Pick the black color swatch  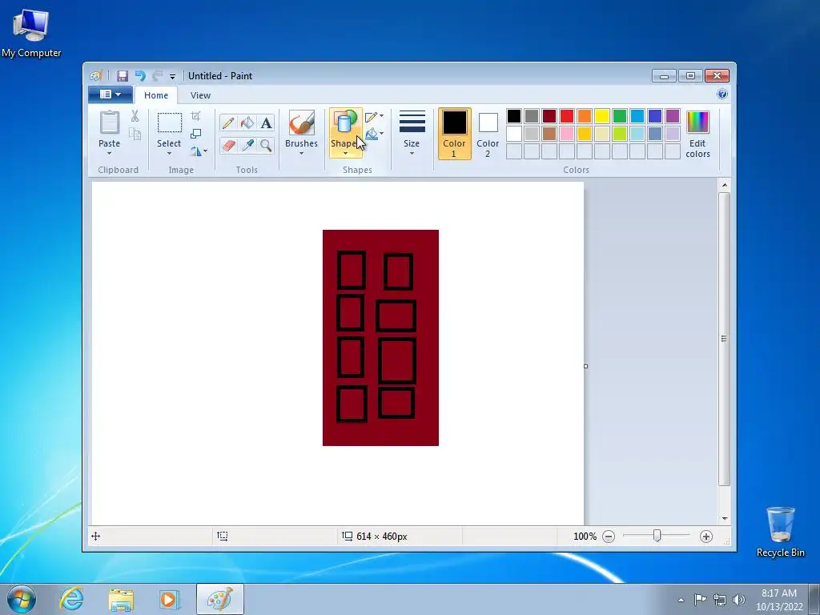click(514, 115)
